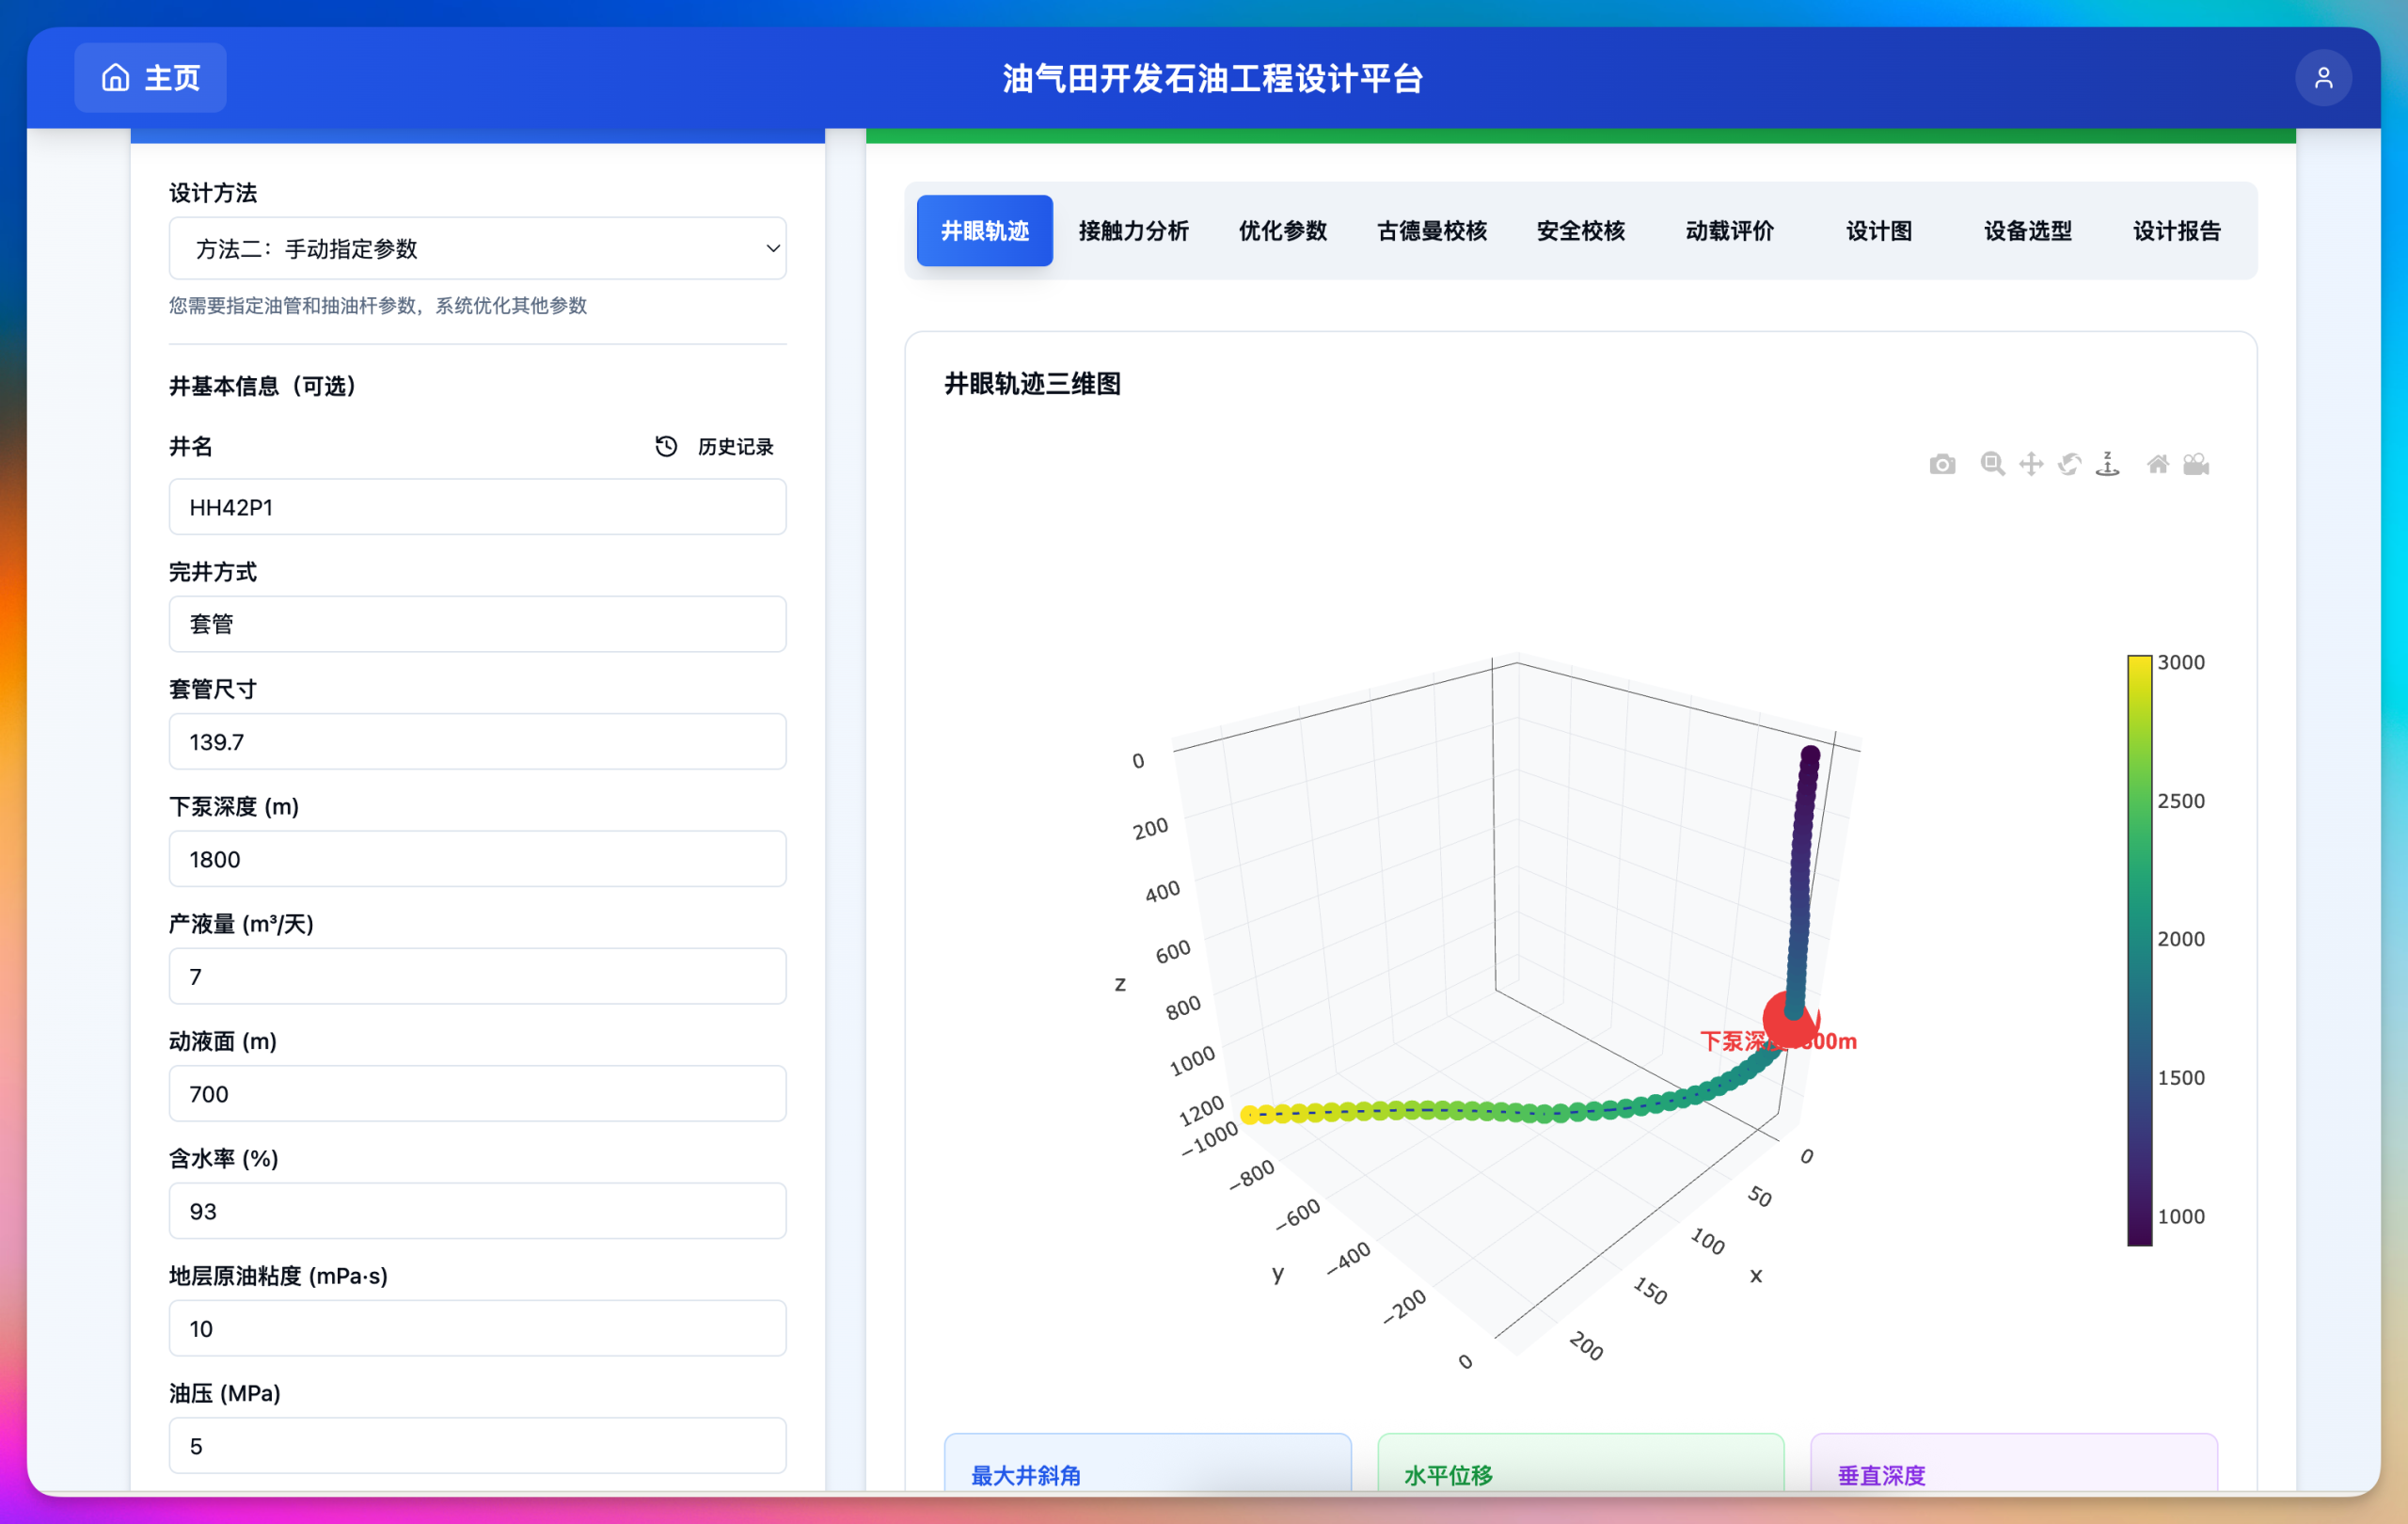Click the 下泵深度 input with 1800
Screen dimensions: 2408x1524
tap(477, 859)
